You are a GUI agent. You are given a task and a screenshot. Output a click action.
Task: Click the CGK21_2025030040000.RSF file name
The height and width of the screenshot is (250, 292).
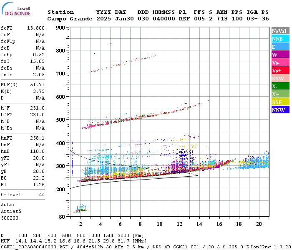pyautogui.click(x=35, y=247)
